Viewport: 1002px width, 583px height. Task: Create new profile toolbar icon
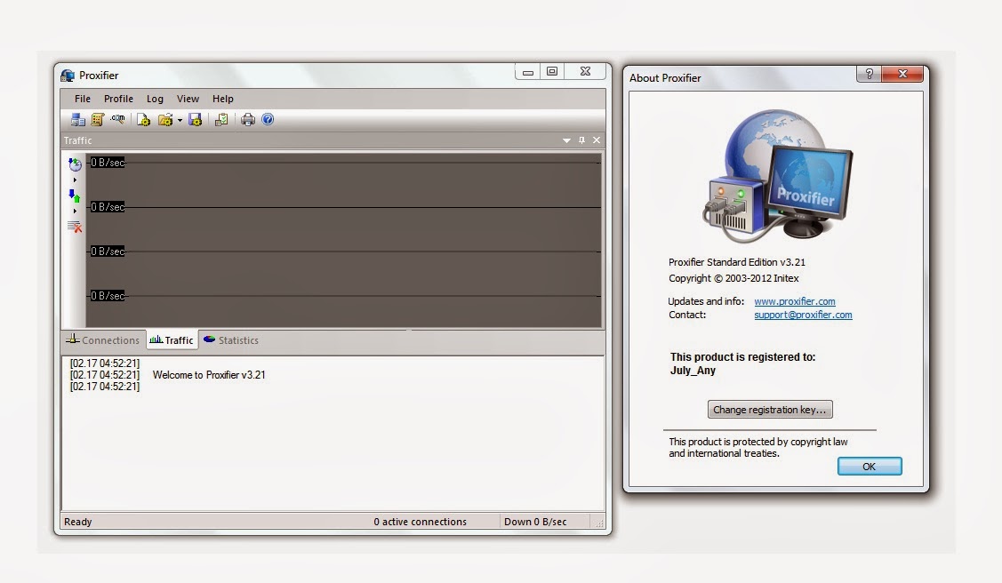pyautogui.click(x=144, y=119)
